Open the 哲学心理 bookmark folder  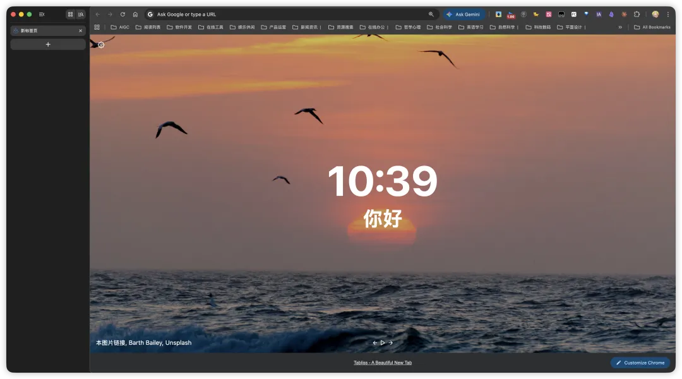point(409,27)
